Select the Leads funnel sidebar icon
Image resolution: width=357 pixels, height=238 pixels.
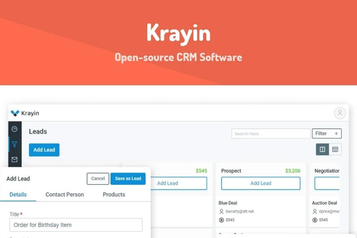(x=15, y=144)
